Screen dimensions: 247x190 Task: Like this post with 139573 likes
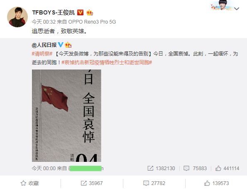216,183
